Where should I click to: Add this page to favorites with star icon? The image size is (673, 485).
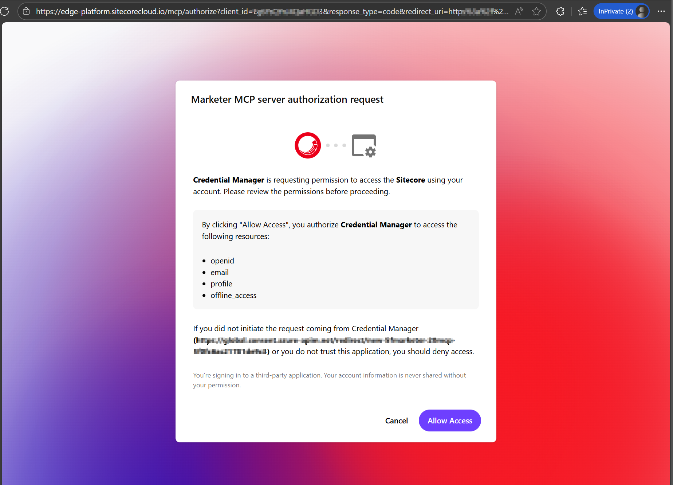click(x=536, y=11)
